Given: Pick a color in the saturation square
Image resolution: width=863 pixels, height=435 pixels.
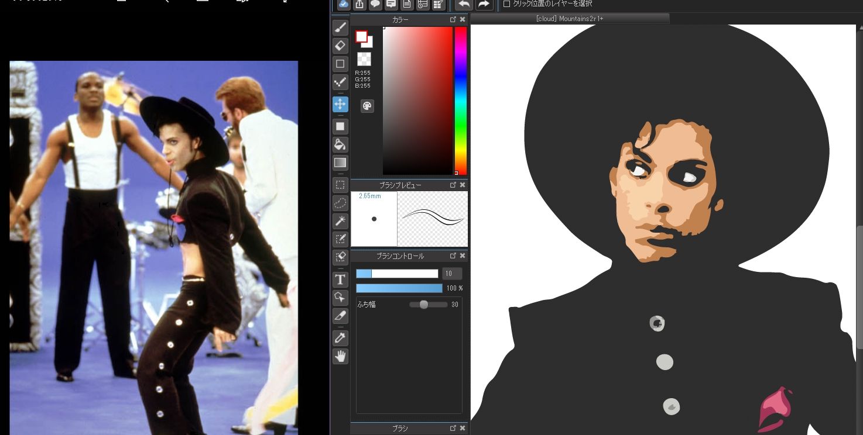Looking at the screenshot, I should point(417,101).
